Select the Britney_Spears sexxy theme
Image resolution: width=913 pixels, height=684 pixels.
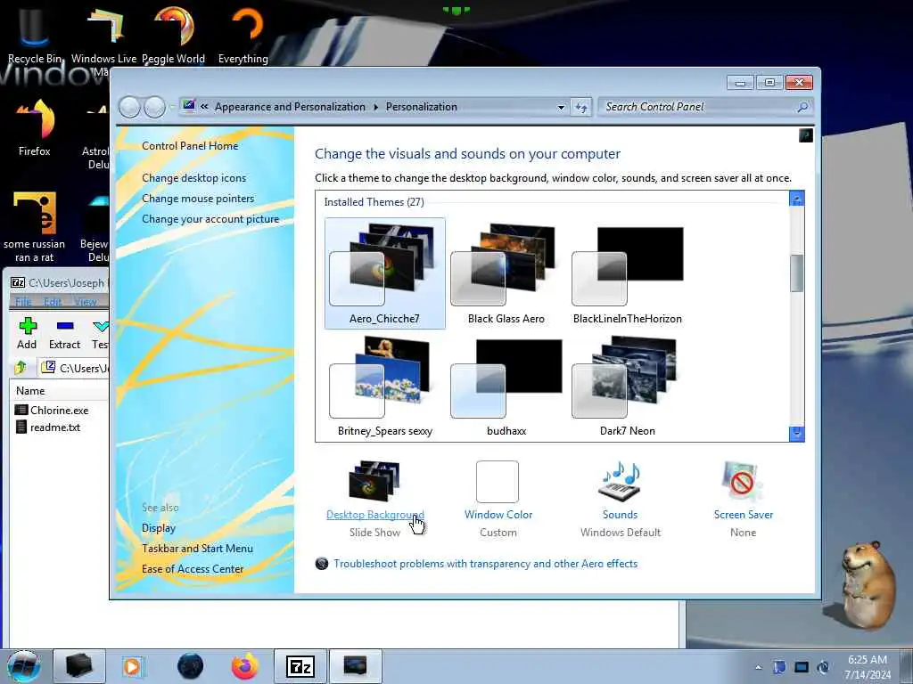click(x=385, y=387)
